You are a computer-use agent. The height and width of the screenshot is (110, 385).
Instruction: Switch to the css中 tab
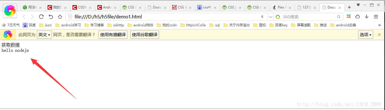pyautogui.click(x=207, y=7)
